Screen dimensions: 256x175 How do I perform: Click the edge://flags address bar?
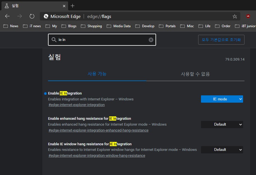point(140,16)
